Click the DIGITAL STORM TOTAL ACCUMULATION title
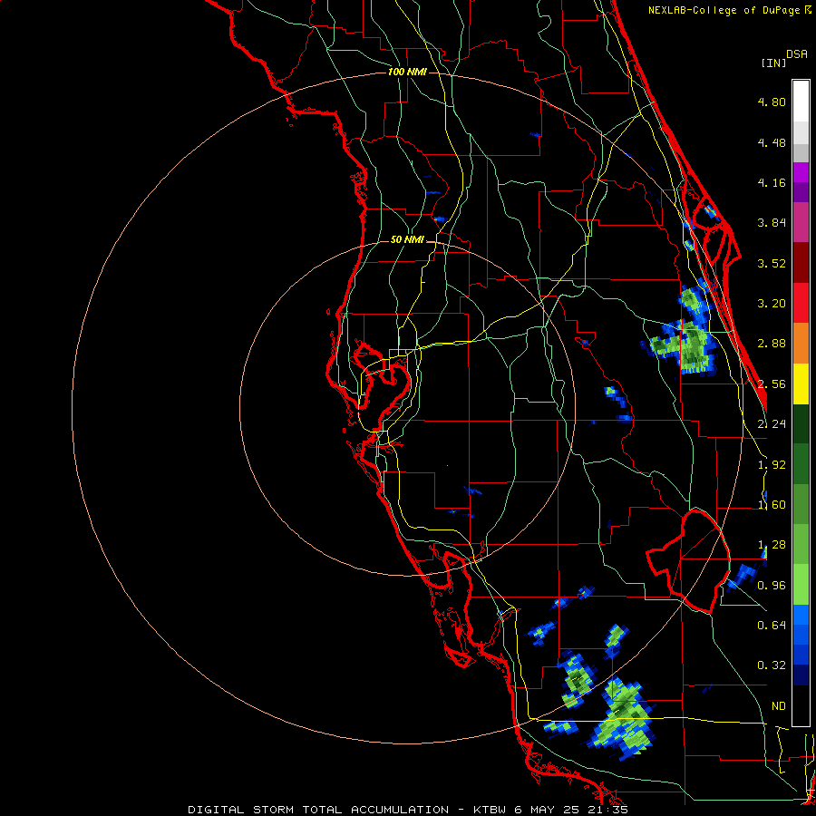Image resolution: width=816 pixels, height=816 pixels. click(318, 810)
